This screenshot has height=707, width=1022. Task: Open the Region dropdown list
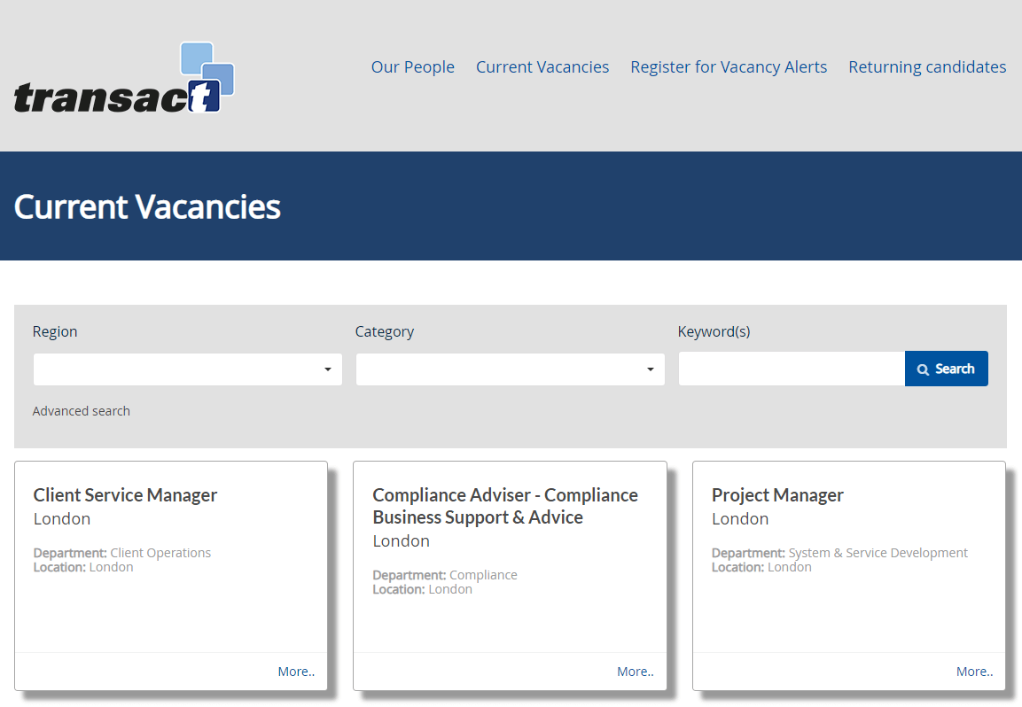point(187,369)
